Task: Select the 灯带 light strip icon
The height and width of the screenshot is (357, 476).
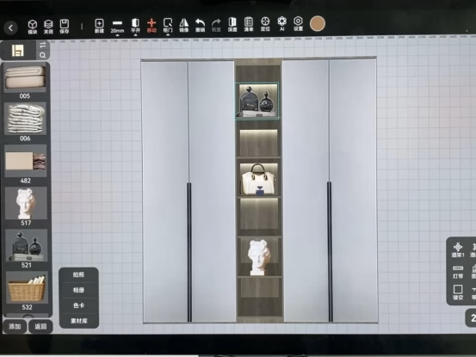Action: coord(458,272)
